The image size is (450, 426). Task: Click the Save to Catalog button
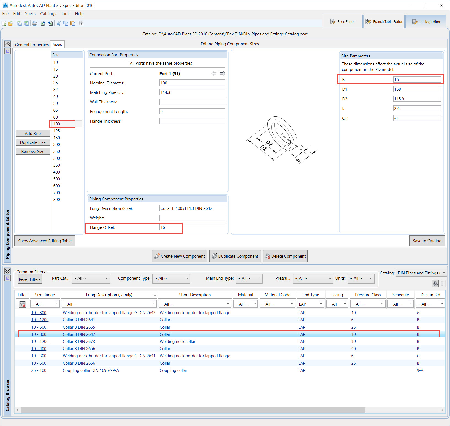point(427,241)
